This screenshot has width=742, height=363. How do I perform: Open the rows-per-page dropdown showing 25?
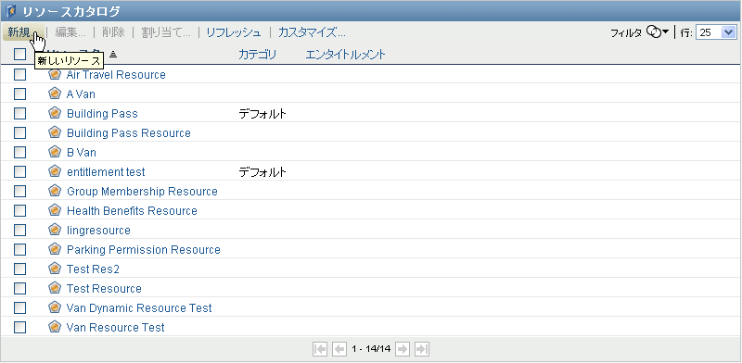[716, 32]
